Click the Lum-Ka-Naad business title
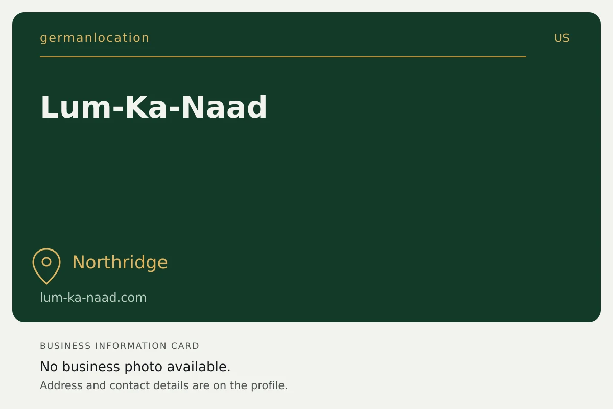The width and height of the screenshot is (613, 409). point(154,107)
